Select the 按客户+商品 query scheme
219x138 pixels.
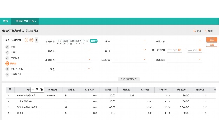coord(14,69)
